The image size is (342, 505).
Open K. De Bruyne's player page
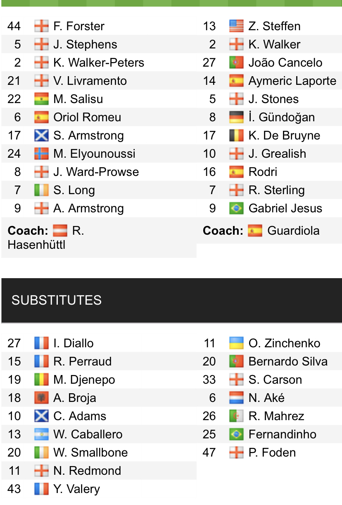tap(284, 135)
